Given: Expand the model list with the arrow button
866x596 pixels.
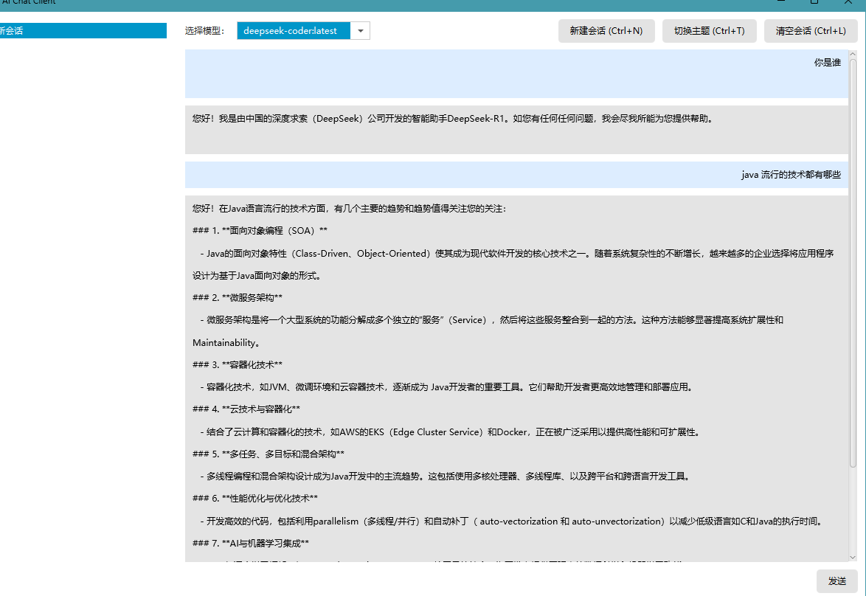Looking at the screenshot, I should 360,31.
